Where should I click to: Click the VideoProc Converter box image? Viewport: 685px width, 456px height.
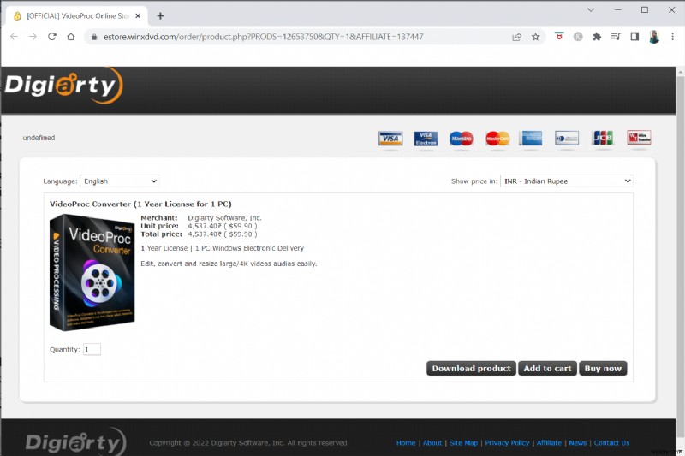click(92, 272)
